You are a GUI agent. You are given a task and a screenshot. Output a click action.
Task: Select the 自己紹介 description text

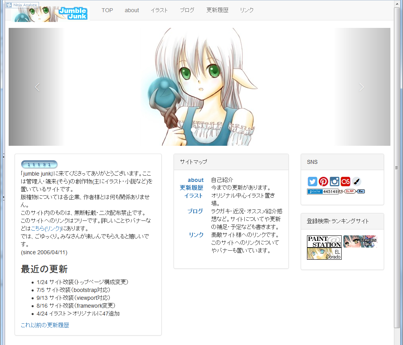(x=222, y=180)
